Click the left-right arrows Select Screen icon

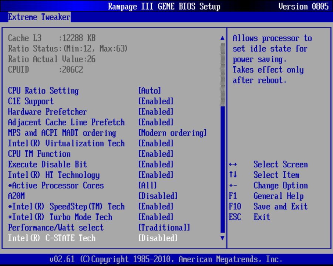pos(233,165)
